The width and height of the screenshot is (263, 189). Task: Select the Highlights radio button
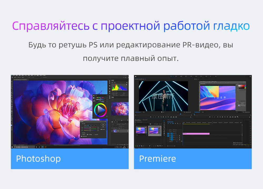click(x=94, y=135)
